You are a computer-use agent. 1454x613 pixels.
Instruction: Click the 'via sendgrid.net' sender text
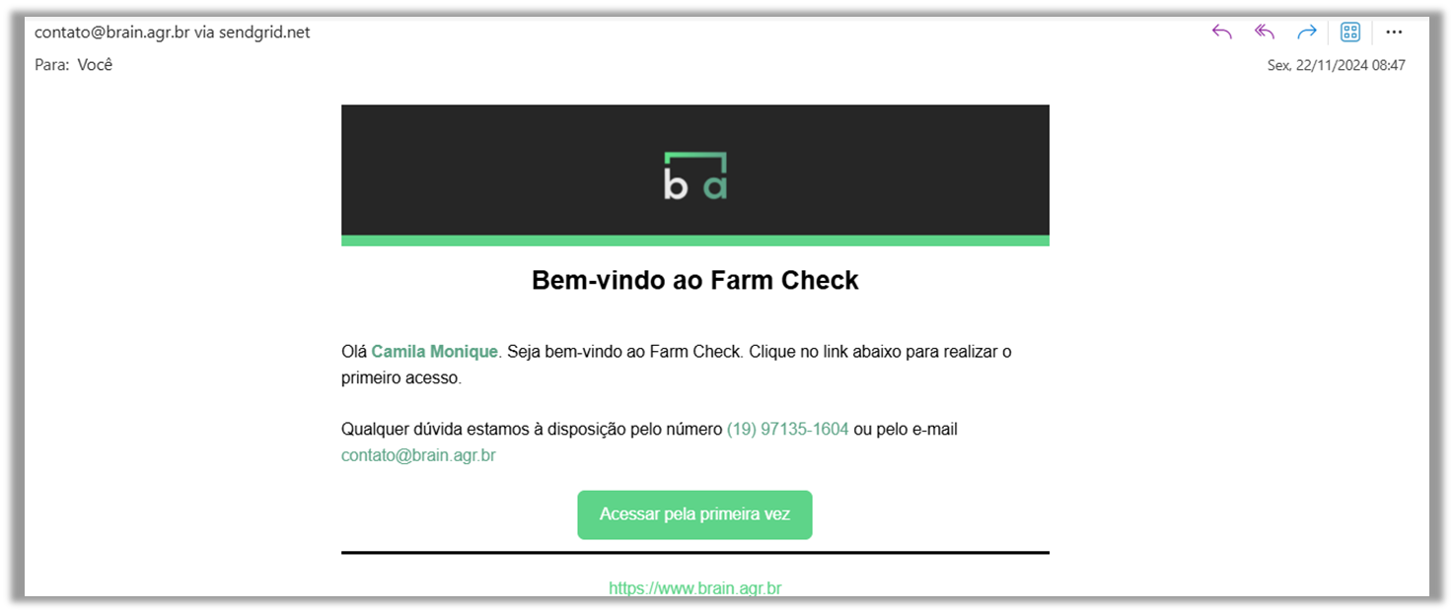(252, 32)
